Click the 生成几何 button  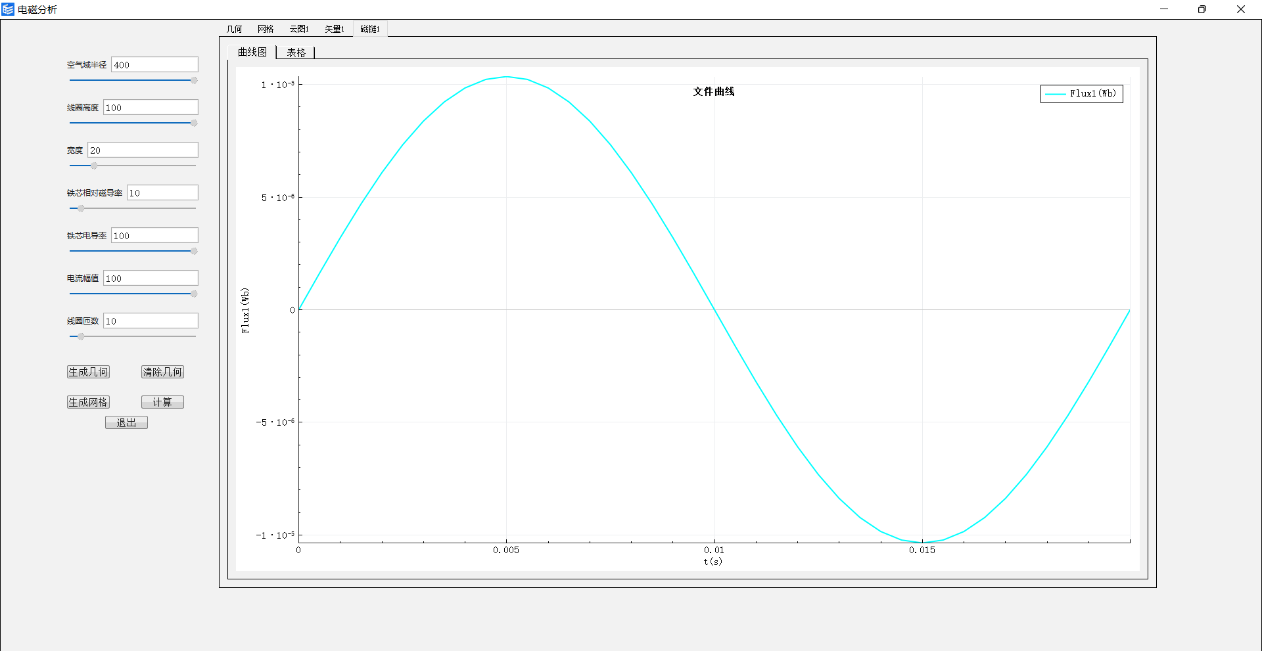[88, 372]
